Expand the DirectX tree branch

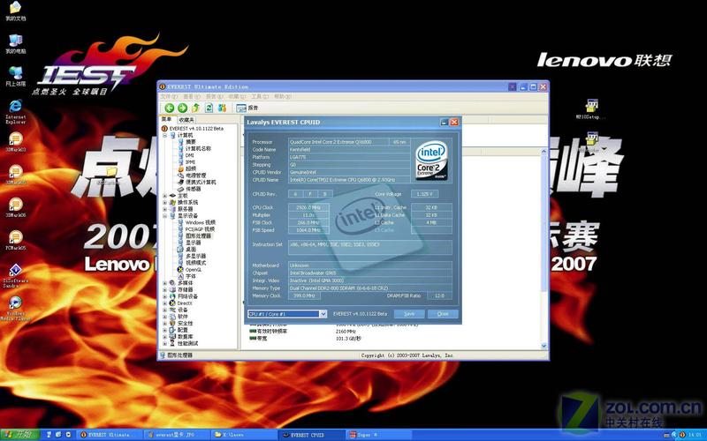[165, 303]
